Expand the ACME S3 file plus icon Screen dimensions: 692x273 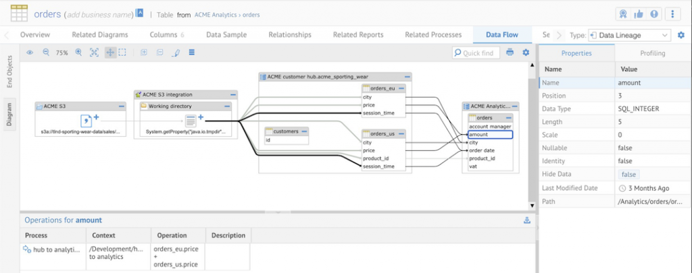point(96,117)
